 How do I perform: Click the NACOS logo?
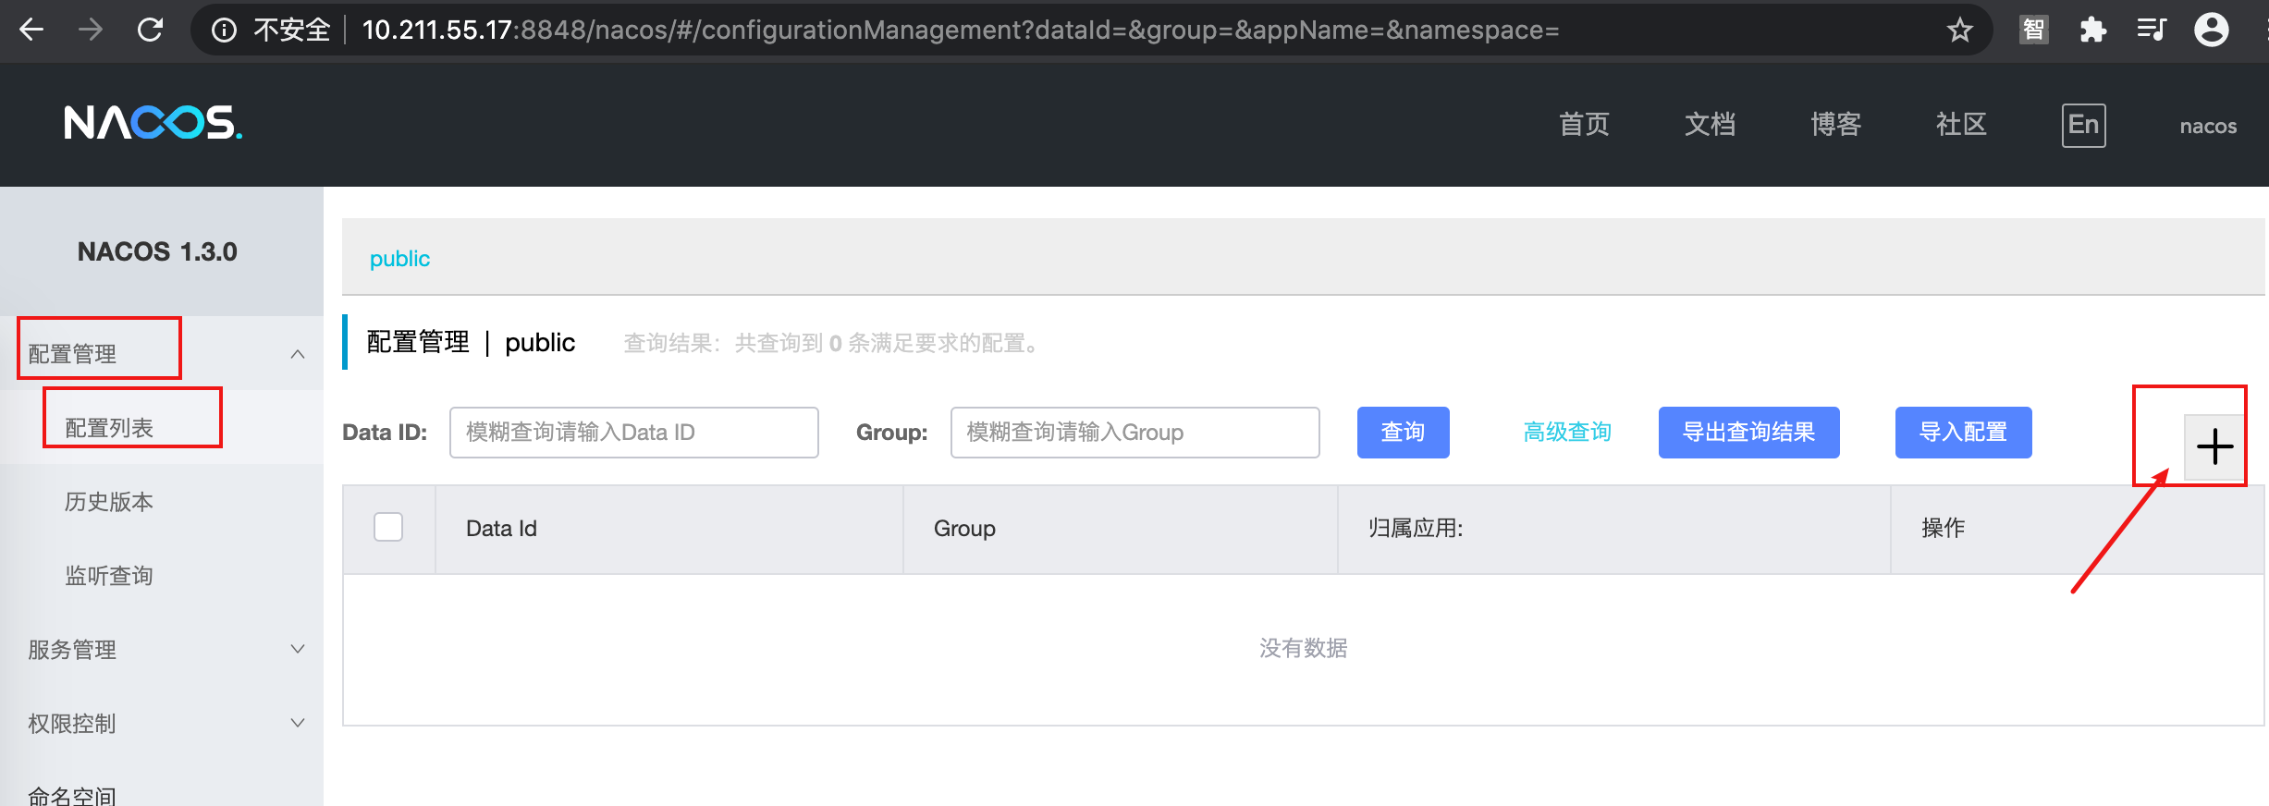pyautogui.click(x=153, y=122)
